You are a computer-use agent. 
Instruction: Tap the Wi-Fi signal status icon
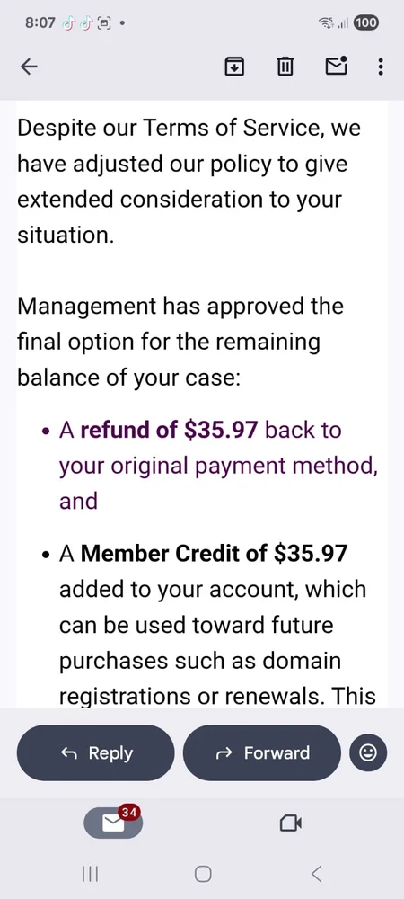pos(326,23)
